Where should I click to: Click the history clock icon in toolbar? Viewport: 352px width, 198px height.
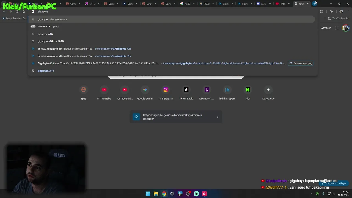tap(331, 12)
